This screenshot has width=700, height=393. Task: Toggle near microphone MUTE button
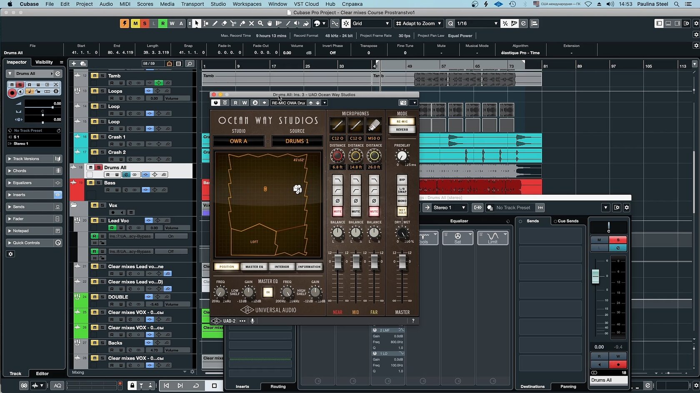[x=337, y=211]
